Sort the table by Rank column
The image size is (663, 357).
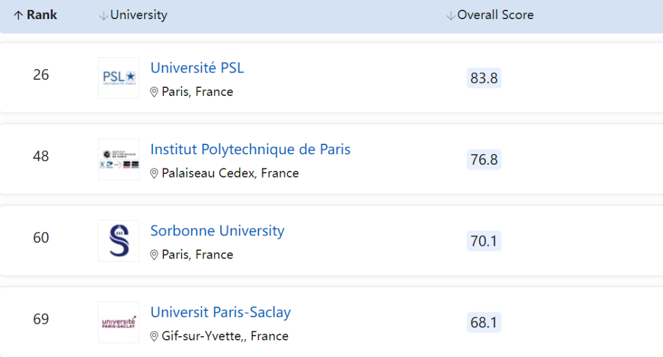42,15
